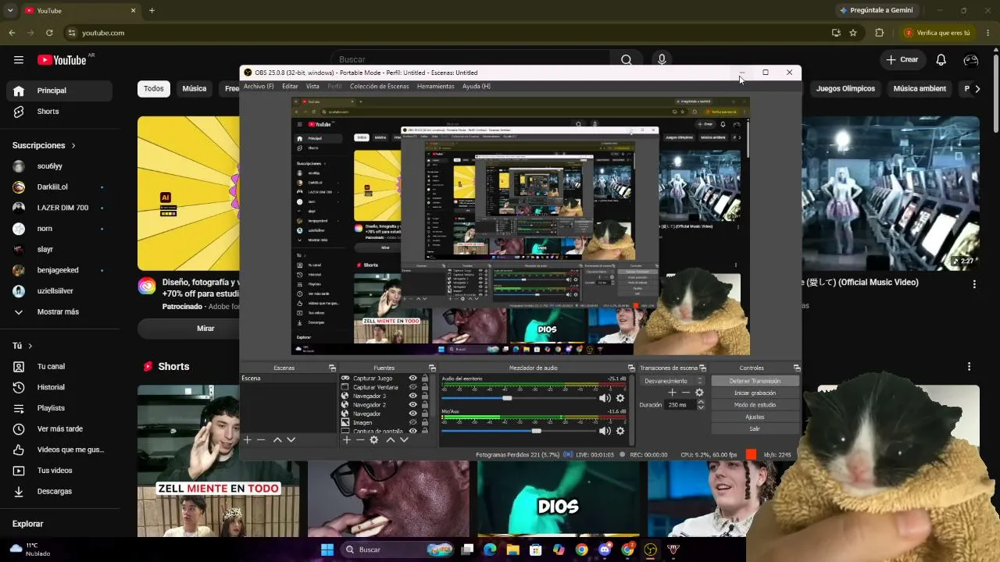Expand the Suscripciones section chevron
This screenshot has height=562, width=1000.
[x=73, y=146]
